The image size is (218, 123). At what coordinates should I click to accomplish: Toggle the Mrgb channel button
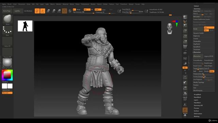tap(79, 10)
